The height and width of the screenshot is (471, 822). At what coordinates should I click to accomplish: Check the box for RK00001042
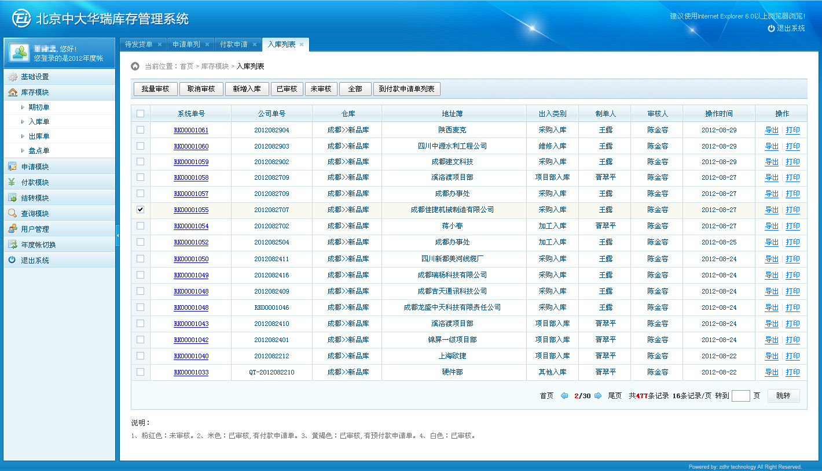pos(141,340)
